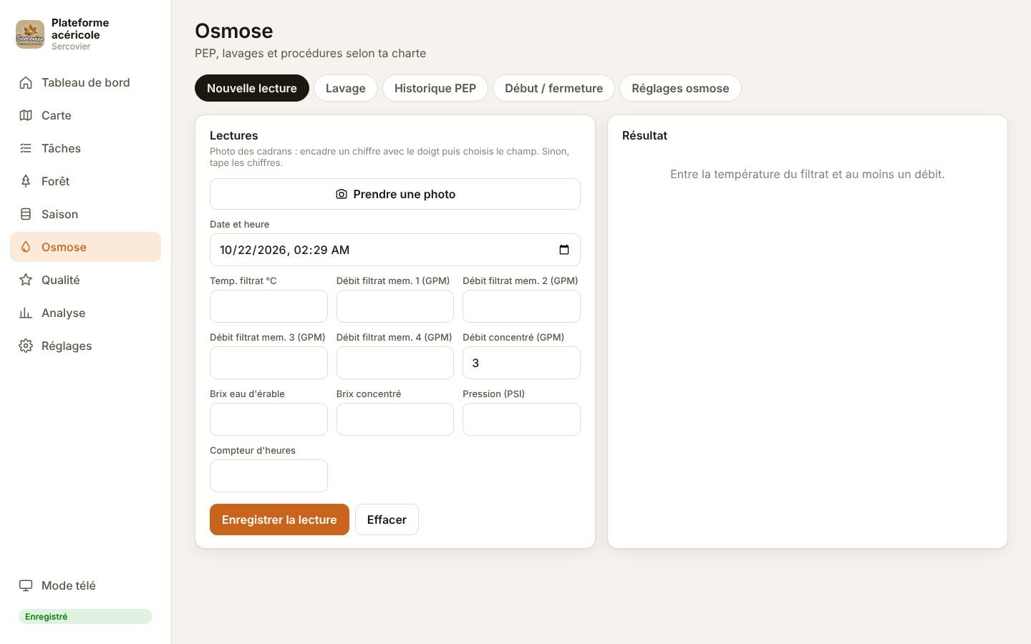Screen dimensions: 1031x644
Task: Click the bar chart icon beside Analyse
Action: tap(26, 313)
